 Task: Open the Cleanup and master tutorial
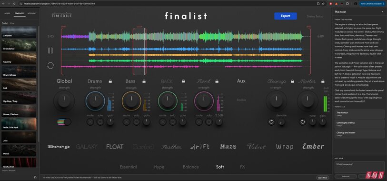(359, 134)
